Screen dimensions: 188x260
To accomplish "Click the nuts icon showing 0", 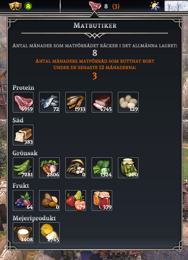I will (49, 200).
